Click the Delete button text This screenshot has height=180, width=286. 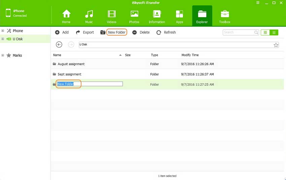click(145, 32)
